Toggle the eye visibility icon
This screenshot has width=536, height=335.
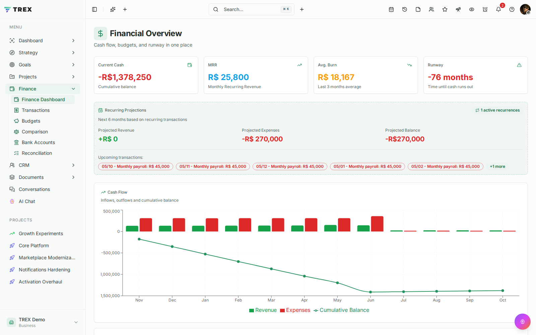tap(472, 9)
